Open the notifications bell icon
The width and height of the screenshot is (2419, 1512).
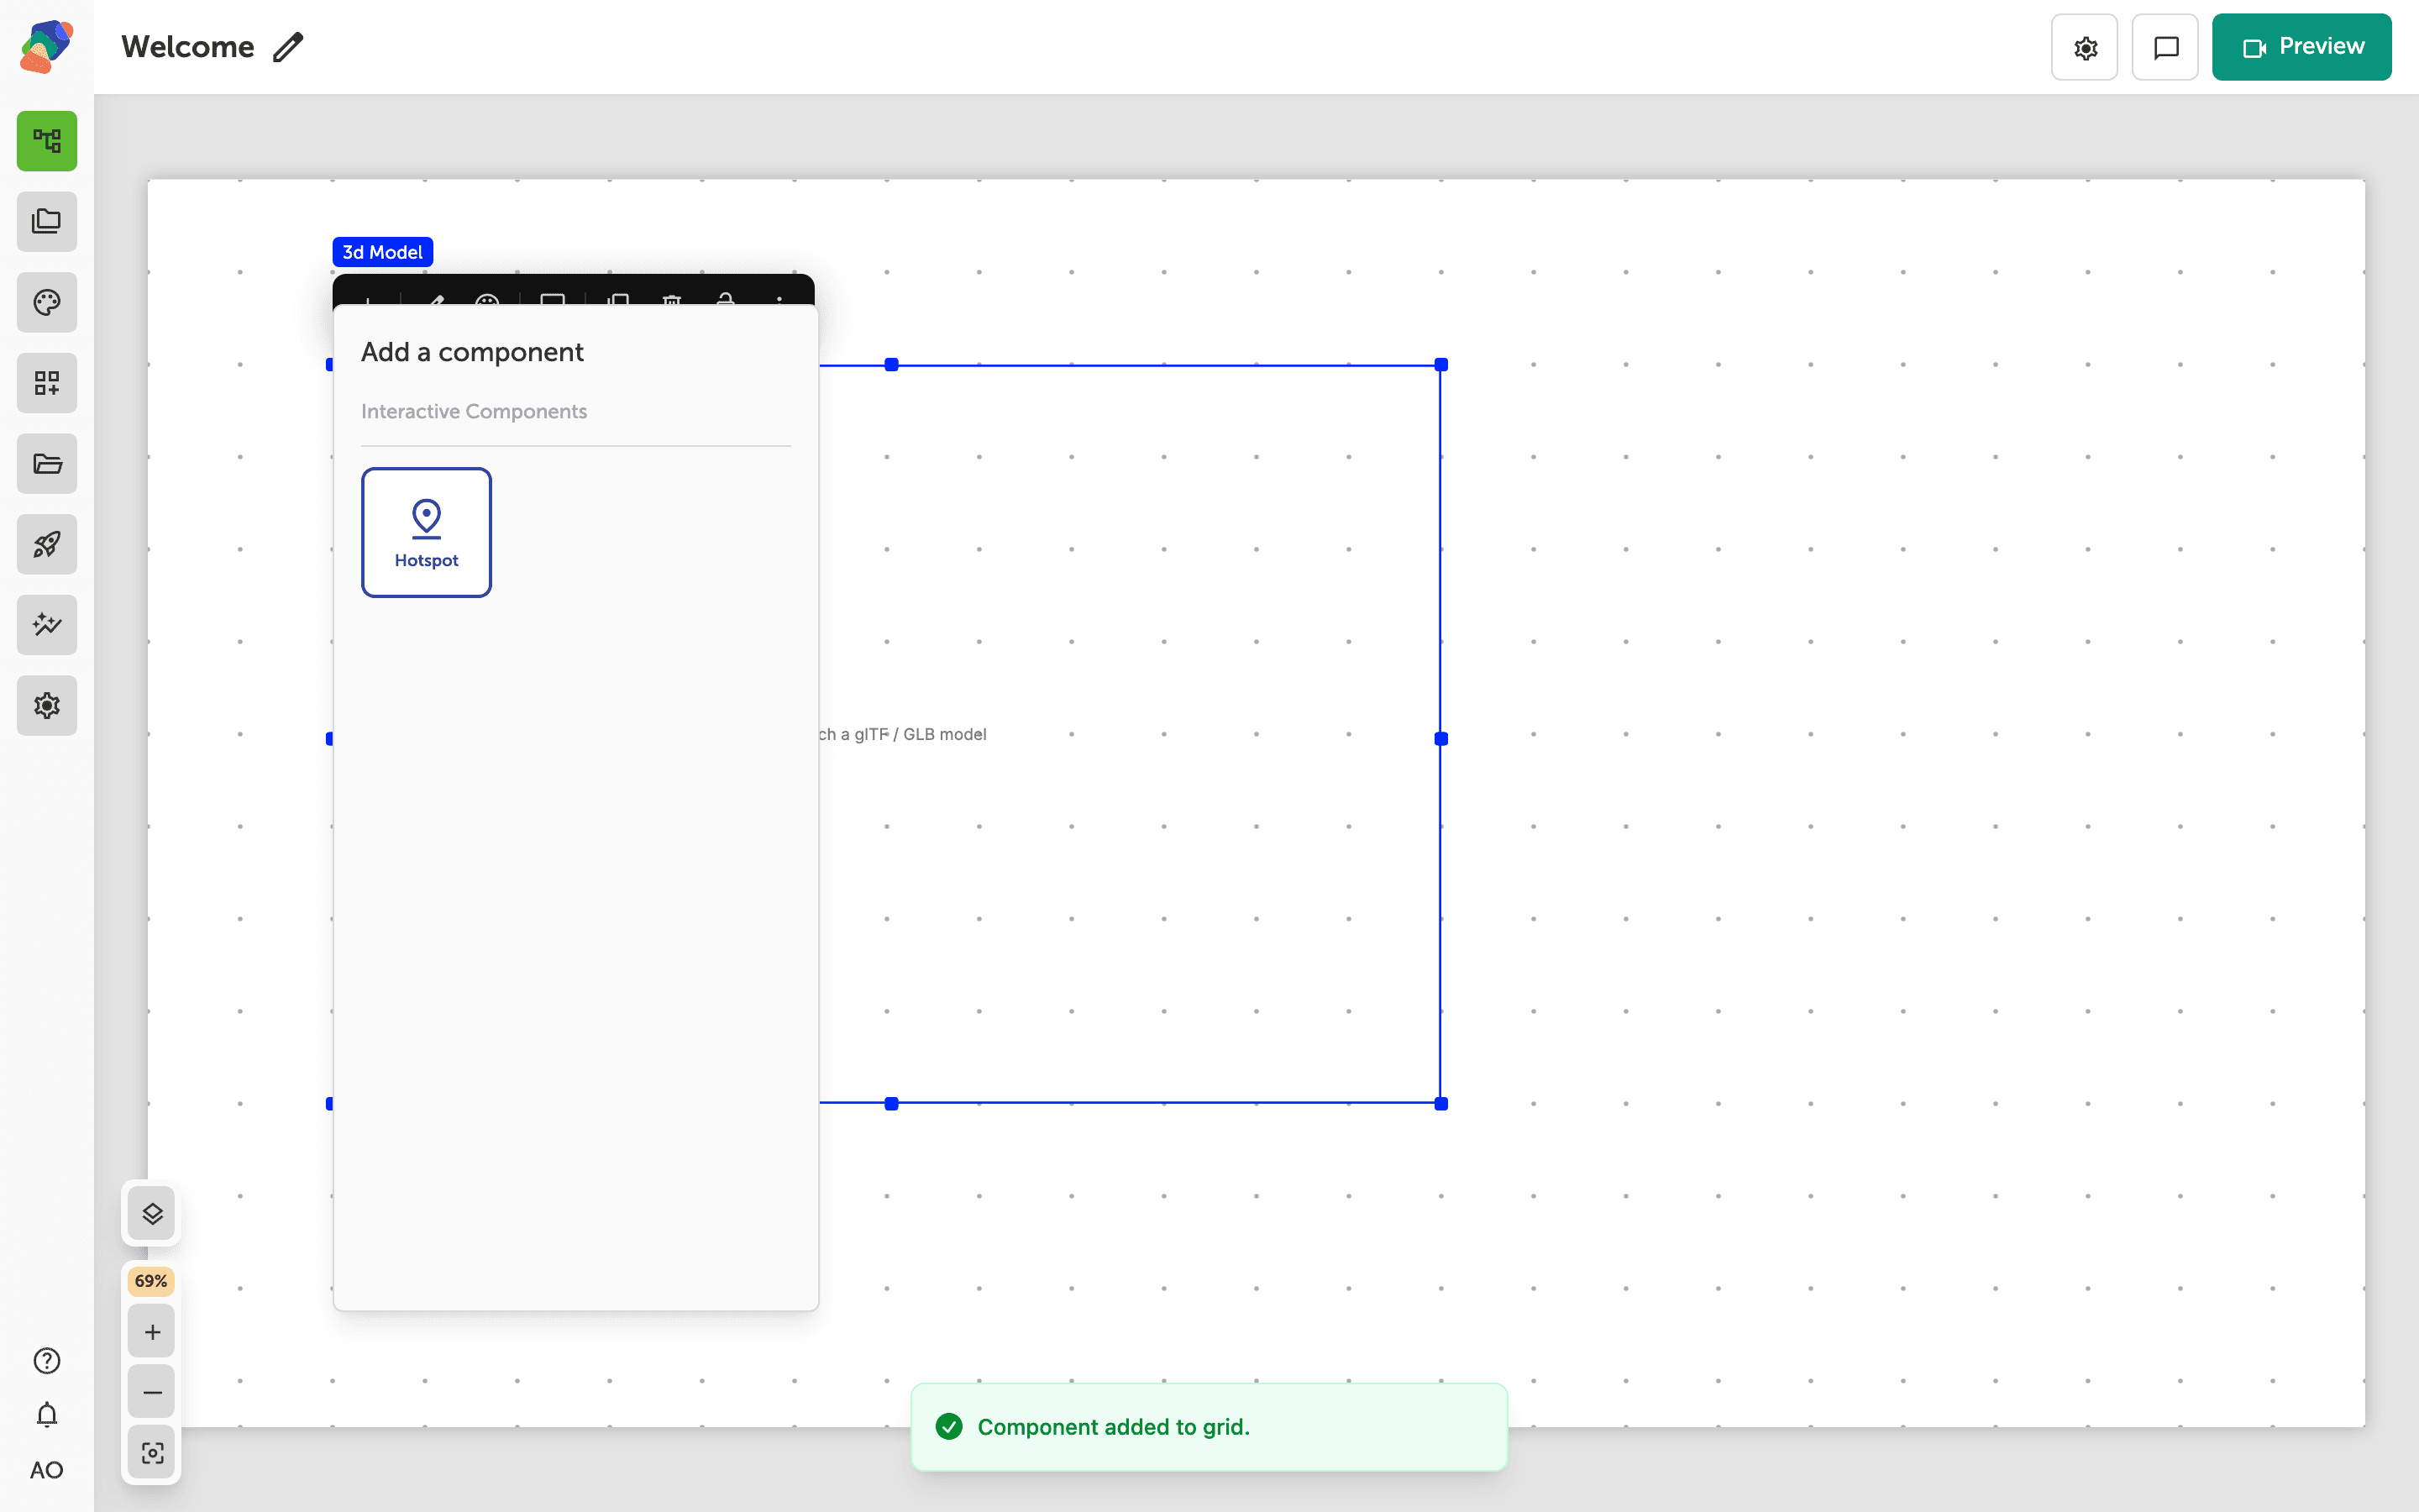(47, 1415)
